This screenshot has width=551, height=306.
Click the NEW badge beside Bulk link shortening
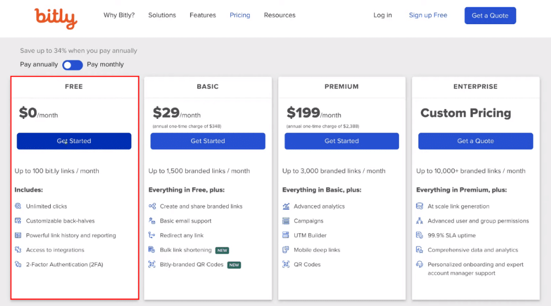pos(222,250)
